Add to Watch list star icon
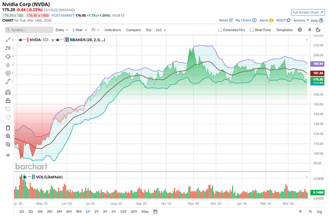This screenshot has width=329, height=217. click(289, 20)
